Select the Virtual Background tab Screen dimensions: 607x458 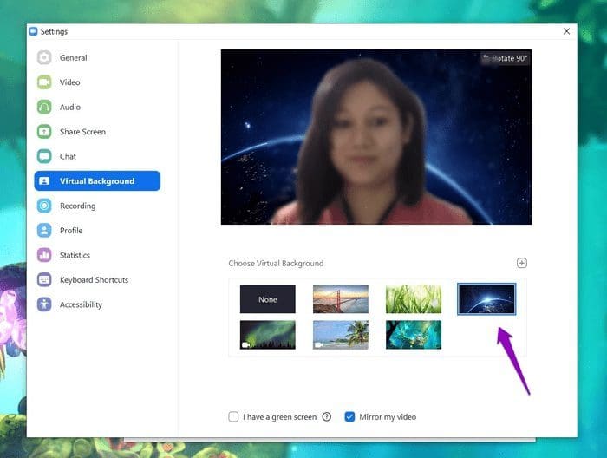coord(97,180)
